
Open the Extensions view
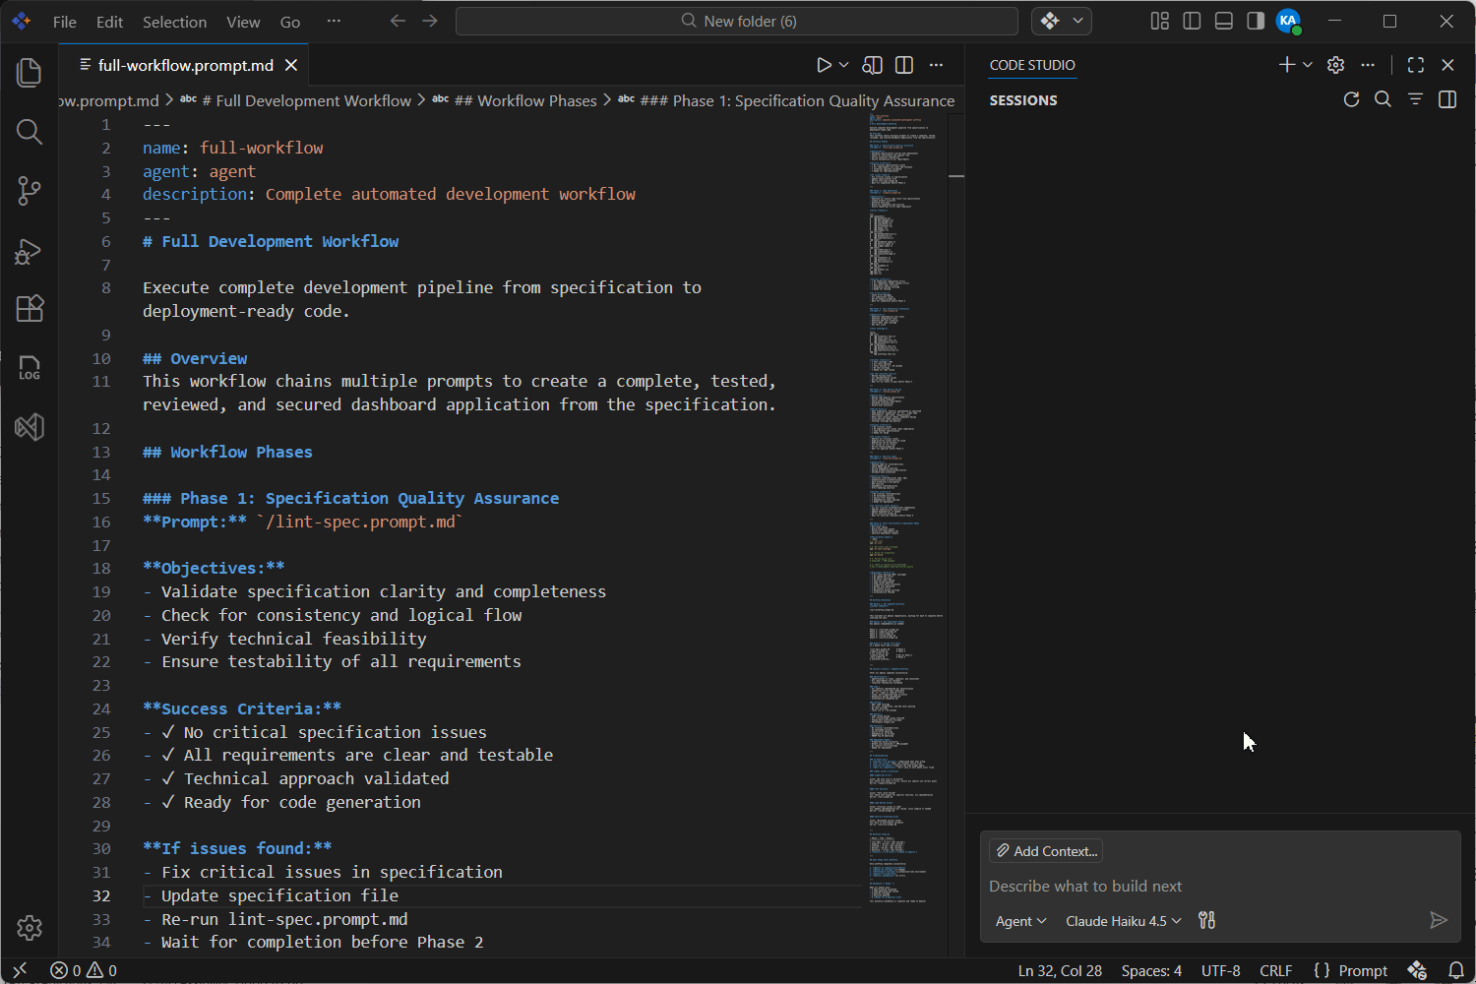coord(29,309)
